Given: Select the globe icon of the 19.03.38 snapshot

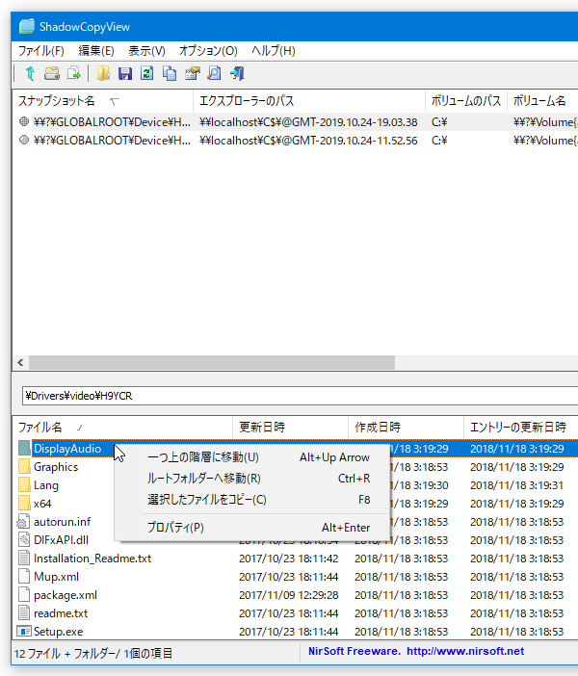Looking at the screenshot, I should [24, 121].
